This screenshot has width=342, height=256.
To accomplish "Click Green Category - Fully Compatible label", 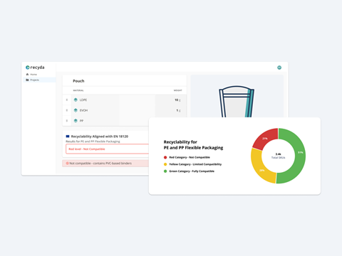I will (192, 171).
